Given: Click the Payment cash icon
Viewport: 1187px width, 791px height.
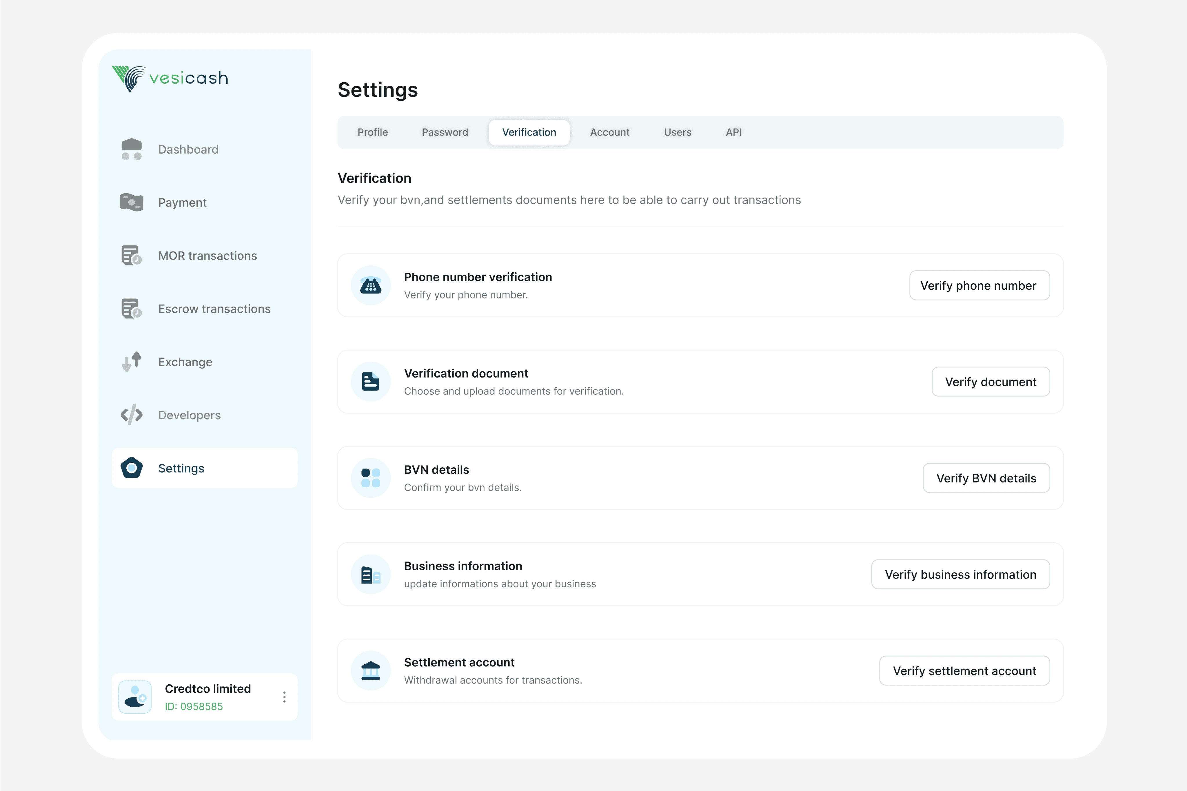Looking at the screenshot, I should coord(131,202).
